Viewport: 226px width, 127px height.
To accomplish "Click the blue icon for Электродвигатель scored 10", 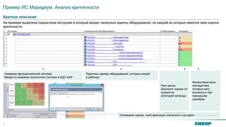I will pyautogui.click(x=85, y=40).
